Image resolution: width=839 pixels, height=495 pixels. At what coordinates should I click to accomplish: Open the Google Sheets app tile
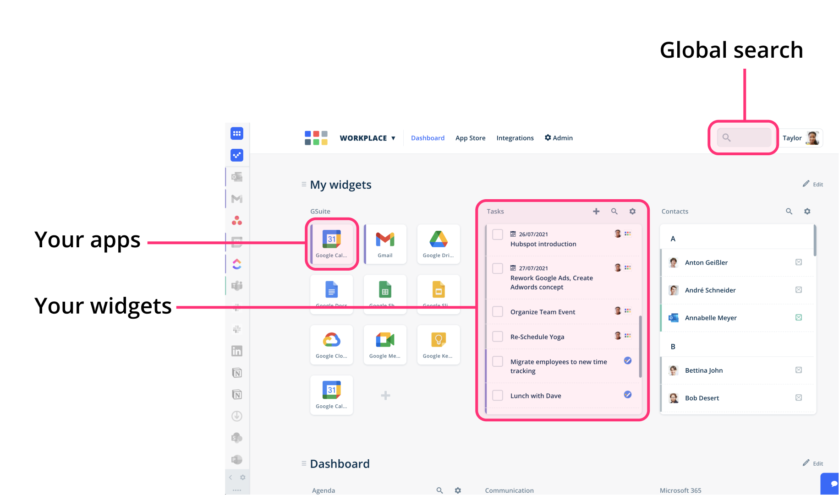pos(385,294)
